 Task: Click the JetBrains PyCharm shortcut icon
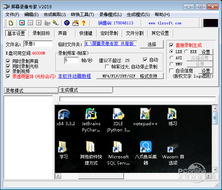(91, 114)
